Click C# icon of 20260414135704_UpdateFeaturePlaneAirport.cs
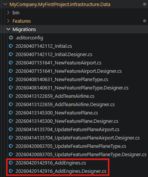 11,129
